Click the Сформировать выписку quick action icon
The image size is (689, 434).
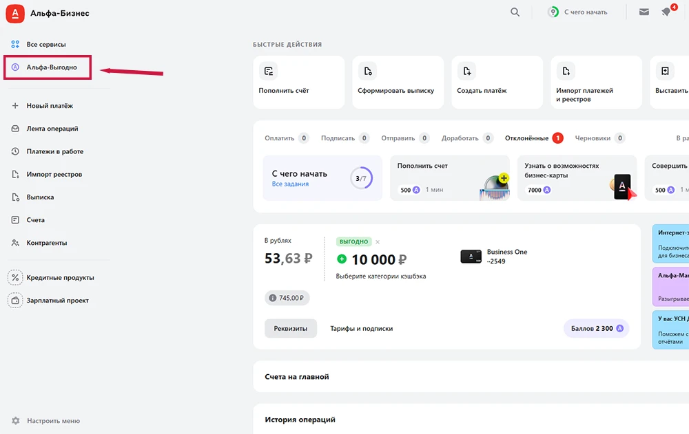[x=367, y=71]
